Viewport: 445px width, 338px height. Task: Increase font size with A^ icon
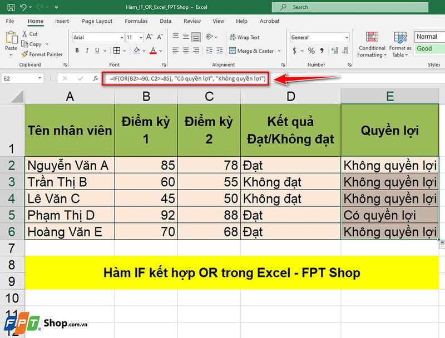149,37
